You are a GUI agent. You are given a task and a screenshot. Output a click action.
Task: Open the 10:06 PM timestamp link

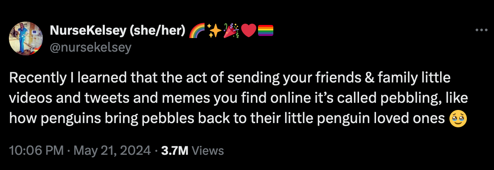click(x=36, y=151)
